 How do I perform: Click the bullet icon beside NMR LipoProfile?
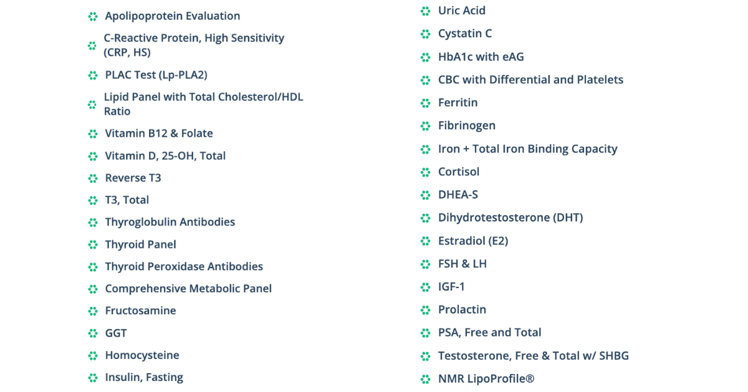coord(426,380)
